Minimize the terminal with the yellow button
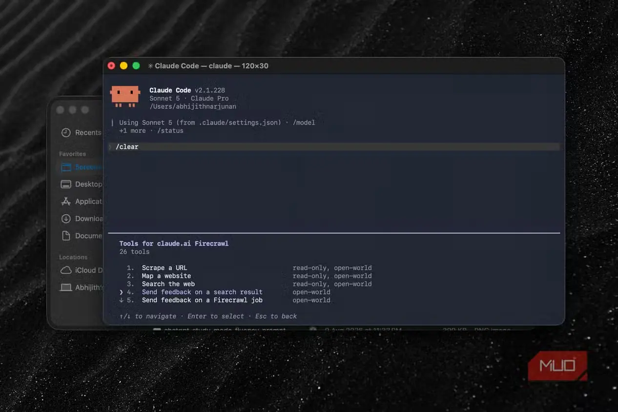This screenshot has width=618, height=412. coord(124,65)
